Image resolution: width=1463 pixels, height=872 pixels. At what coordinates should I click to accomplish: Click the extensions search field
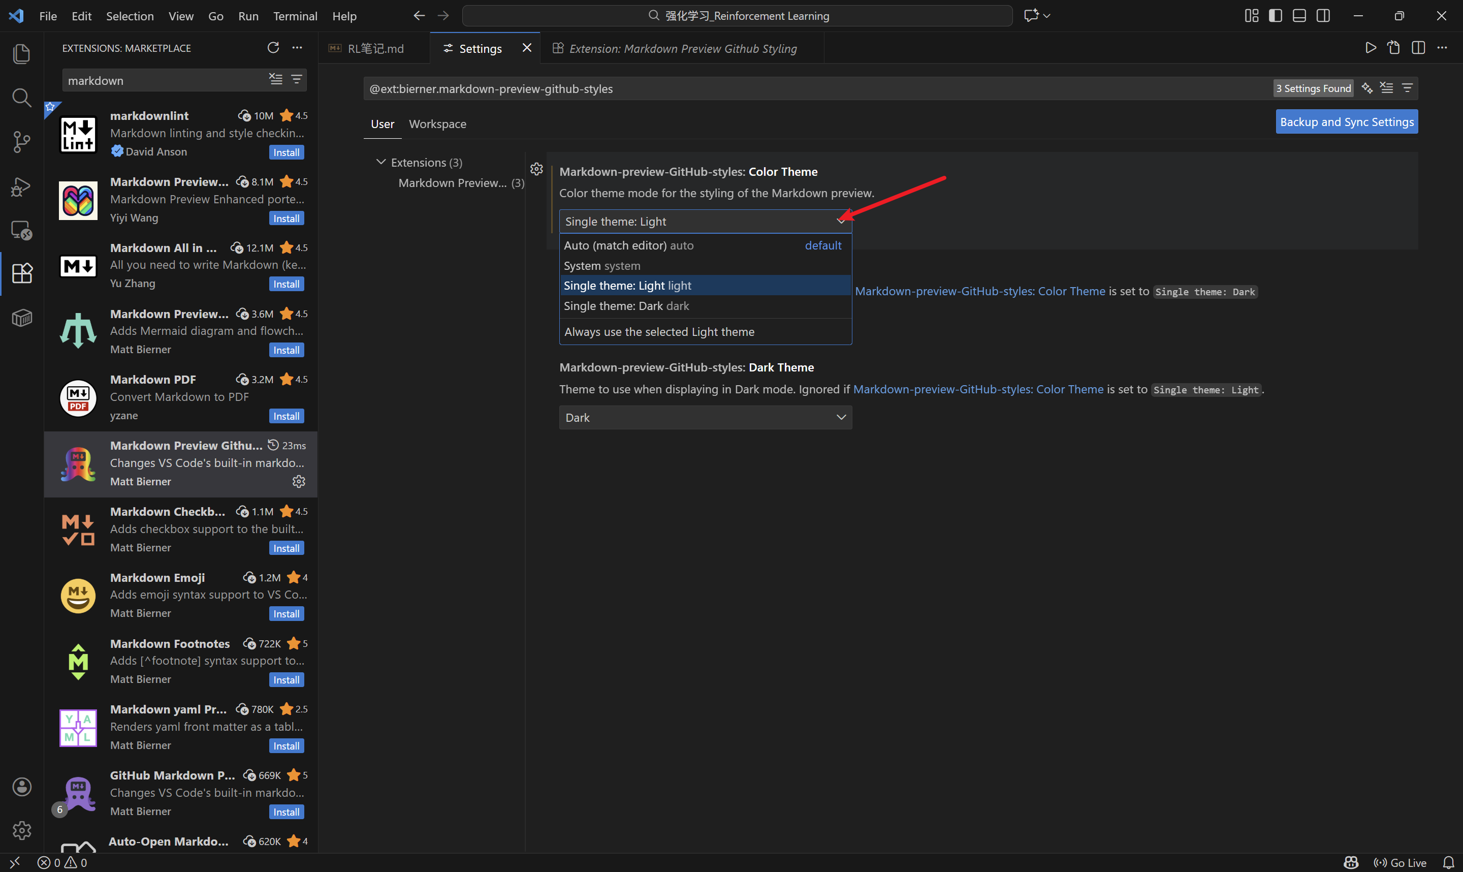(x=165, y=80)
